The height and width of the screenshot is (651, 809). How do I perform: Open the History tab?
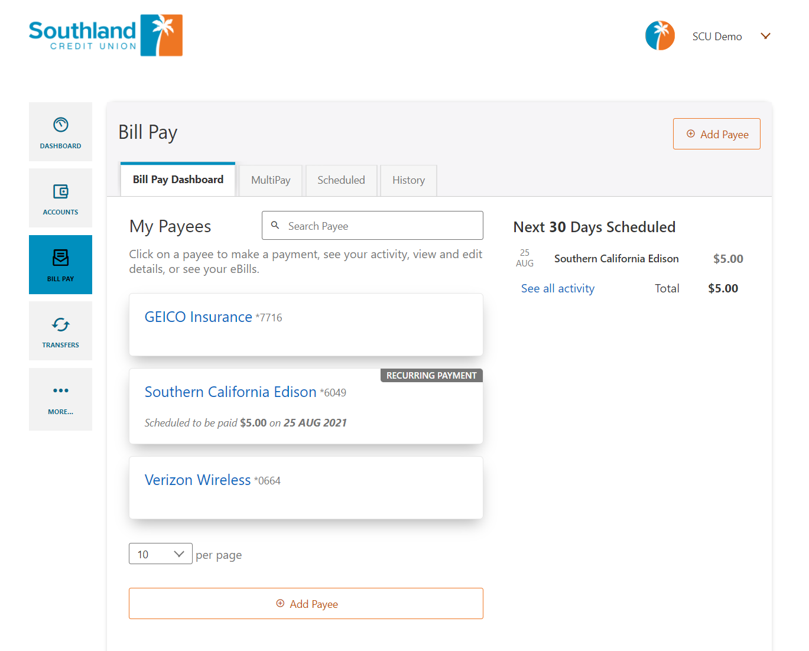point(408,180)
